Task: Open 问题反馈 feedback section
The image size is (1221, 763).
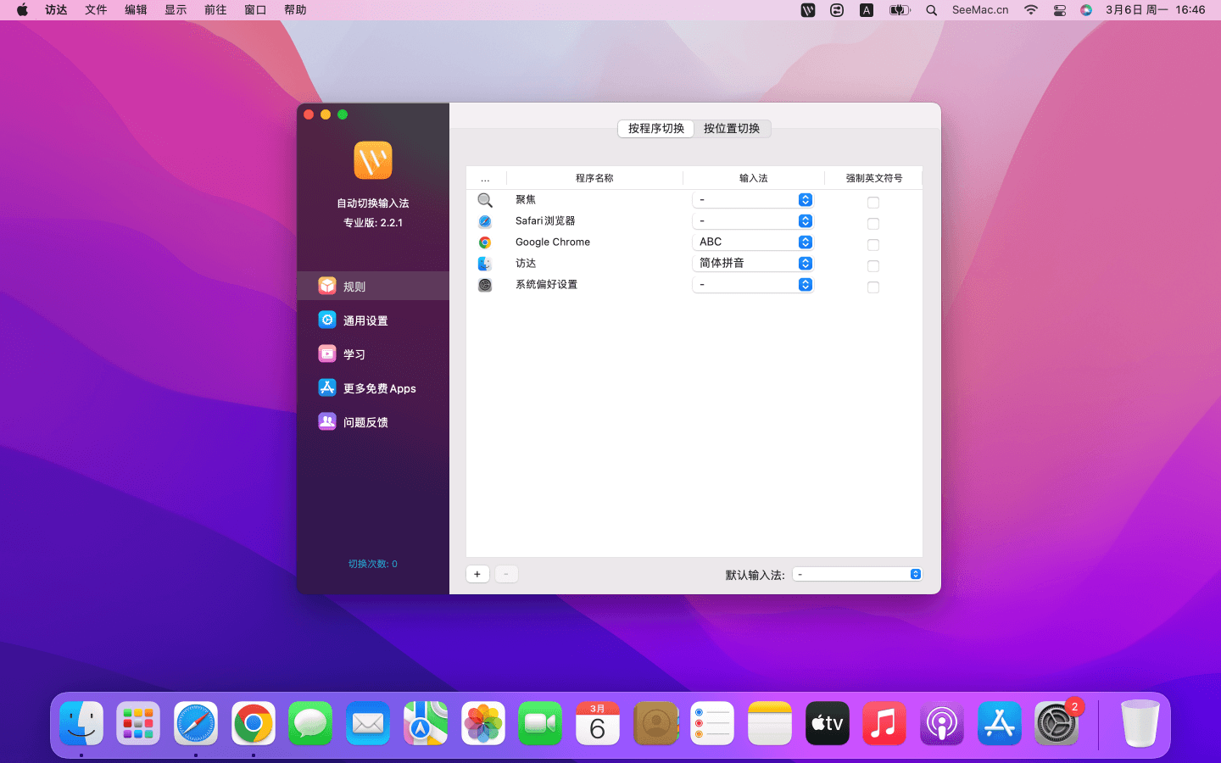Action: (365, 422)
